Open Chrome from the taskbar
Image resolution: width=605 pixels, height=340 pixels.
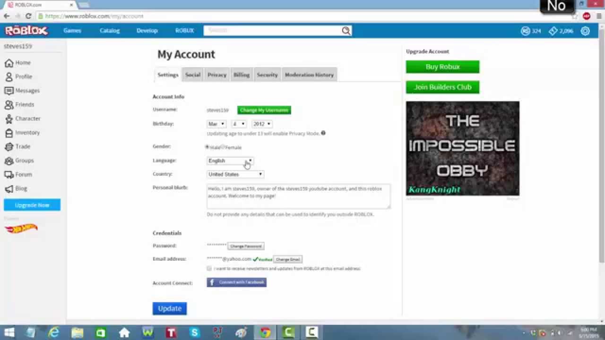[x=265, y=332]
